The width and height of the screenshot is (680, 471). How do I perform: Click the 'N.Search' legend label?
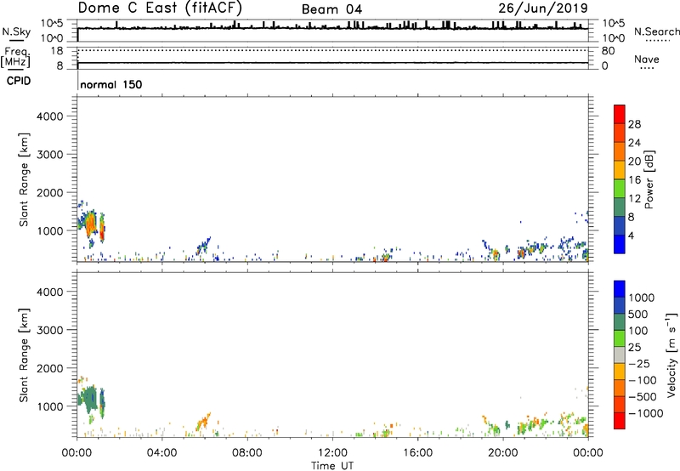[656, 31]
